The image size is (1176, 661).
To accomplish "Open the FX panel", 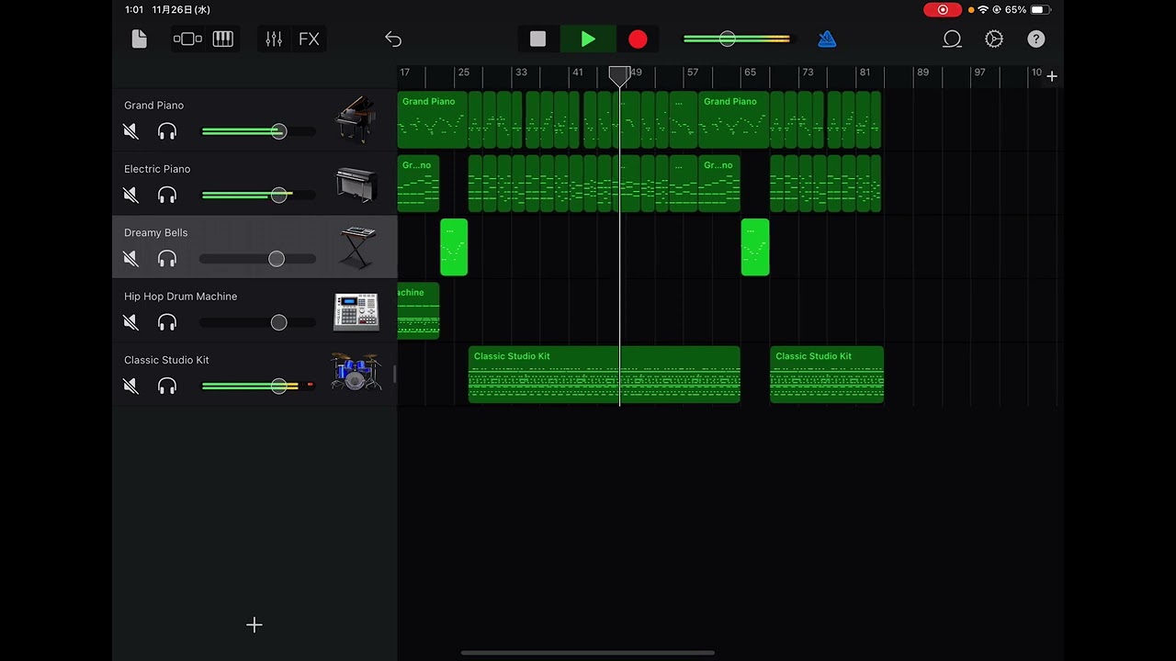I will pyautogui.click(x=309, y=39).
